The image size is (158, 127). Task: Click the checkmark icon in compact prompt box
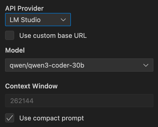10,118
